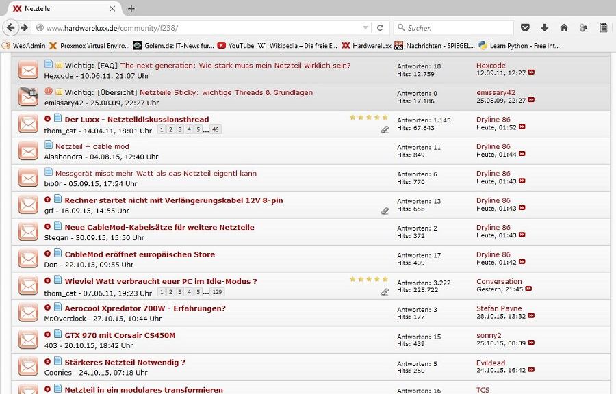Click post icon of 'Messgerät misst mehr' thread
Screen dimensions: 616x394
pos(49,172)
